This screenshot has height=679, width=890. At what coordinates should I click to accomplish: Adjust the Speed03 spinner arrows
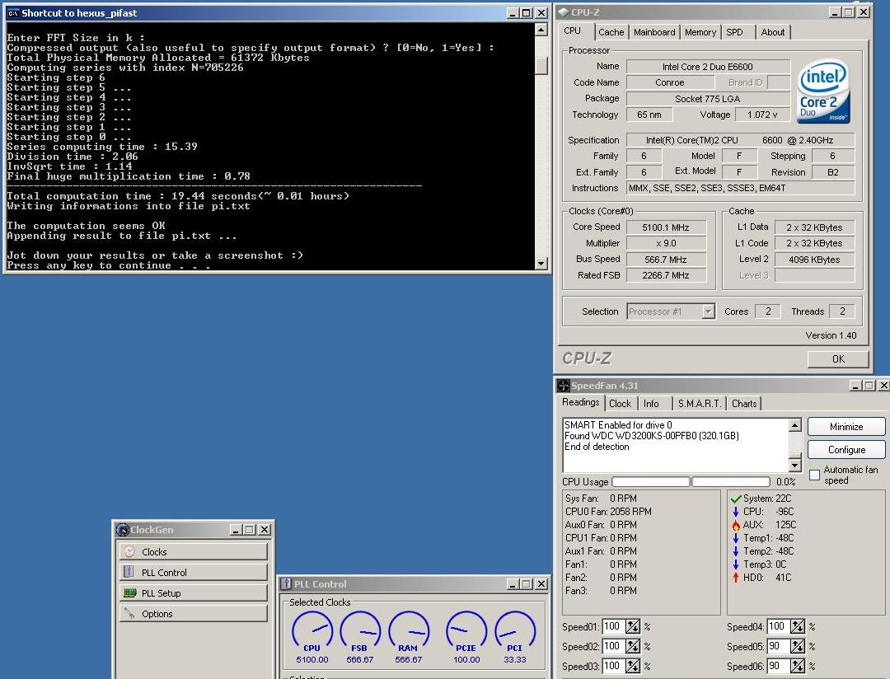pyautogui.click(x=632, y=666)
